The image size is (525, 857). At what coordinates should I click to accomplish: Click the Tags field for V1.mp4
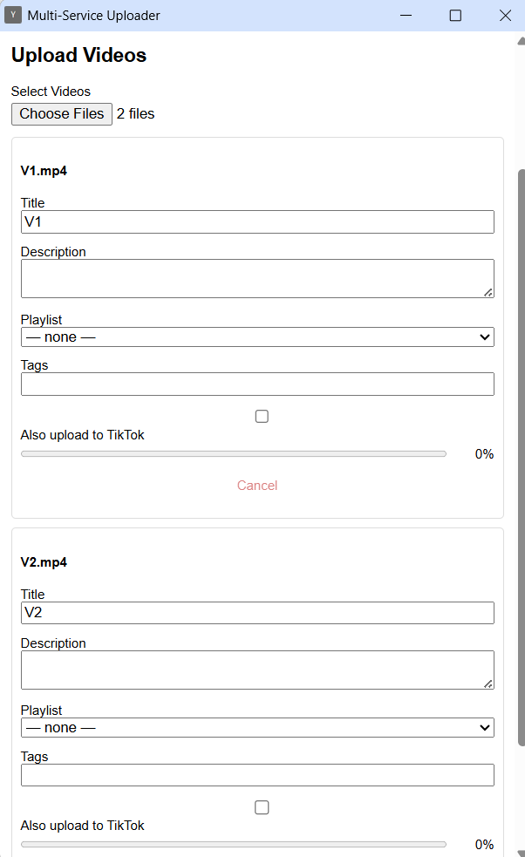(x=257, y=384)
